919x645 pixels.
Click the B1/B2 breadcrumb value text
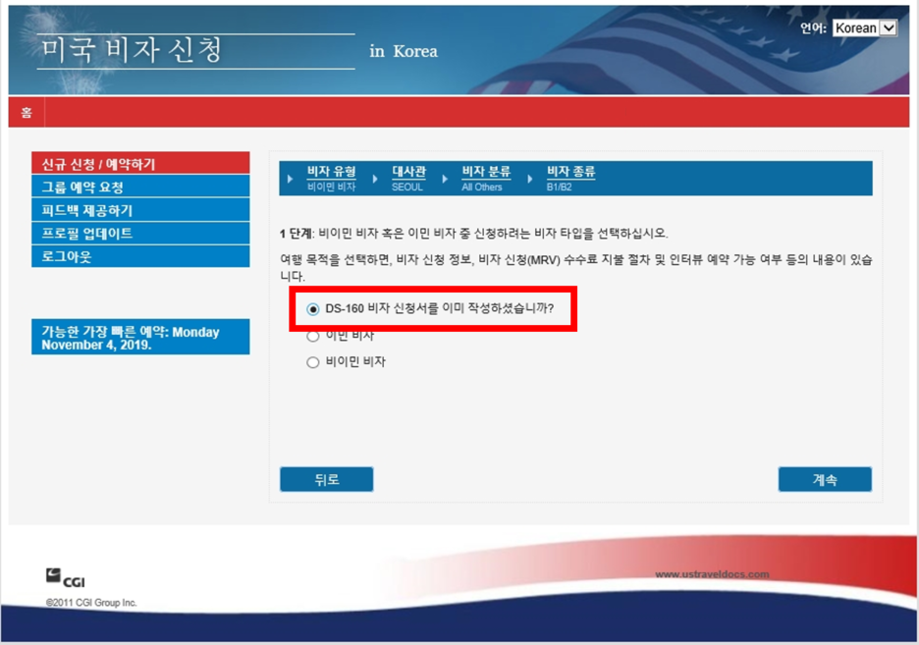coord(559,187)
